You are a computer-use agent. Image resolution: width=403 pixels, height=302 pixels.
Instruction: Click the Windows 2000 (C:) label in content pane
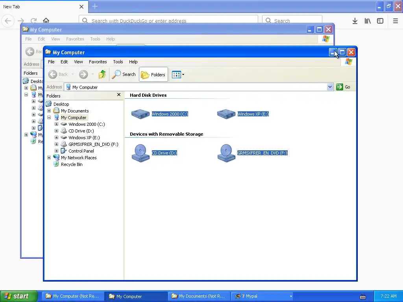pos(170,114)
